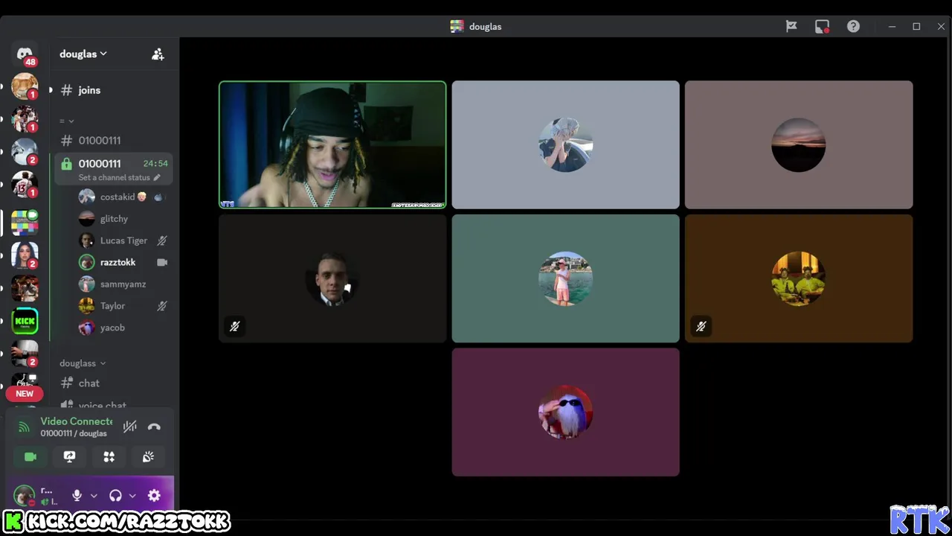Focus the gnome avatar tile on maroon background

pos(565,412)
